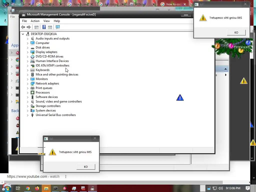Select the Network adapters text row
The image size is (256, 192).
point(47,83)
